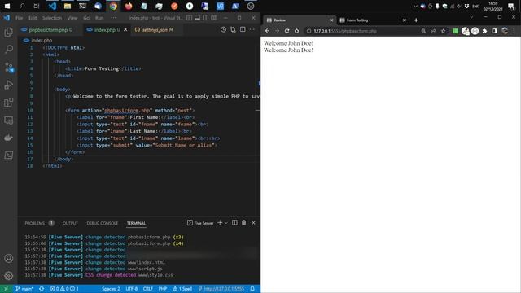Click the Five Server URL in status bar
Viewport: 521px width, 293px height.
click(221, 289)
